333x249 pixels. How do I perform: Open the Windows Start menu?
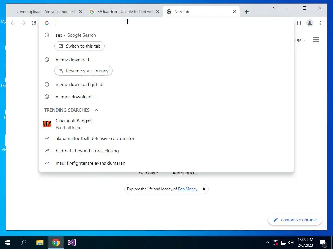8,243
